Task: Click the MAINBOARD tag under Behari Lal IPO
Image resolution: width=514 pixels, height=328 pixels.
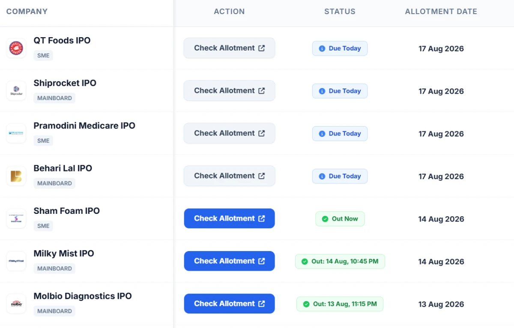Action: pos(54,183)
